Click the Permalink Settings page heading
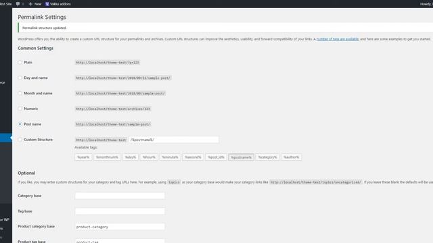The width and height of the screenshot is (433, 243). (42, 17)
